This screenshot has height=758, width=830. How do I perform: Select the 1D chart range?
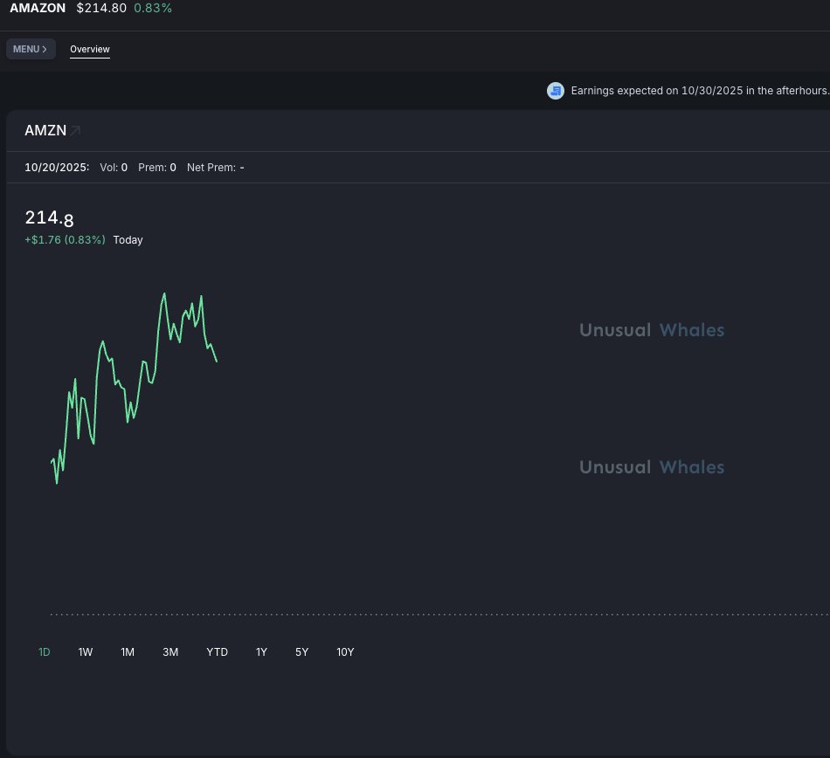pos(45,652)
